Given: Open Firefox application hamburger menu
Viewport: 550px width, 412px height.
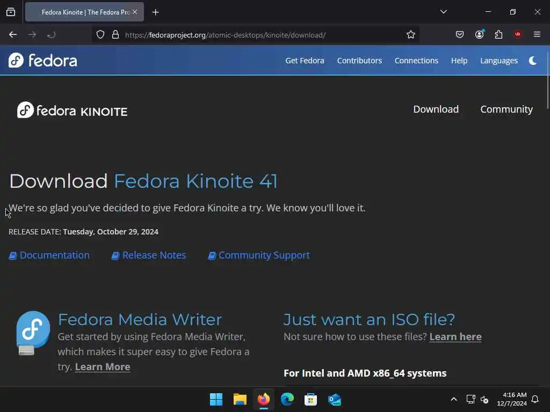Looking at the screenshot, I should point(537,34).
